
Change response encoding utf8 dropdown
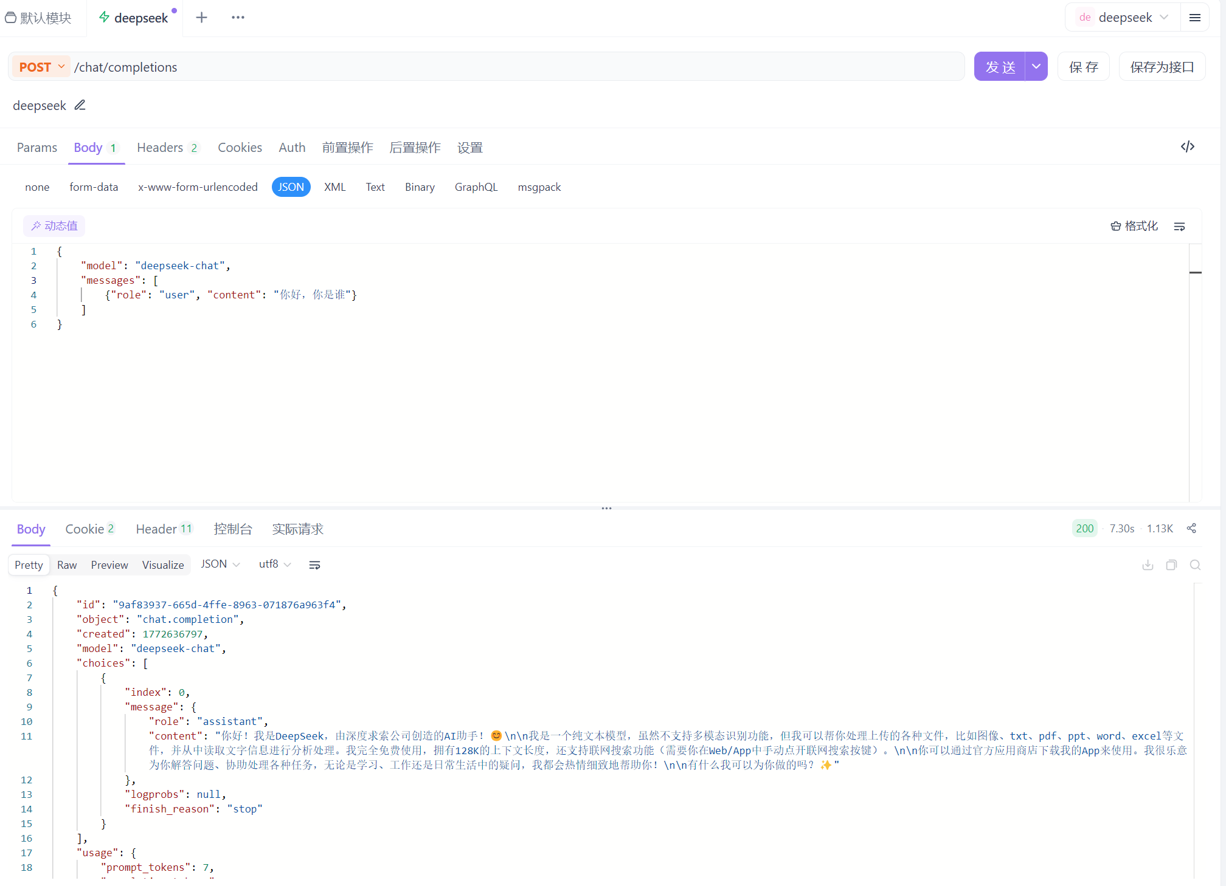click(275, 565)
